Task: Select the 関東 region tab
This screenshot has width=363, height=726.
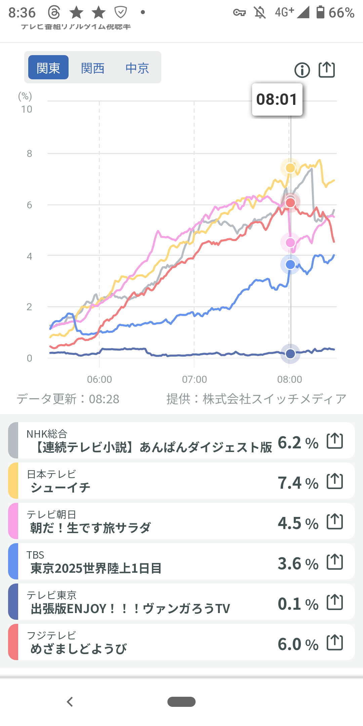Action: 48,68
